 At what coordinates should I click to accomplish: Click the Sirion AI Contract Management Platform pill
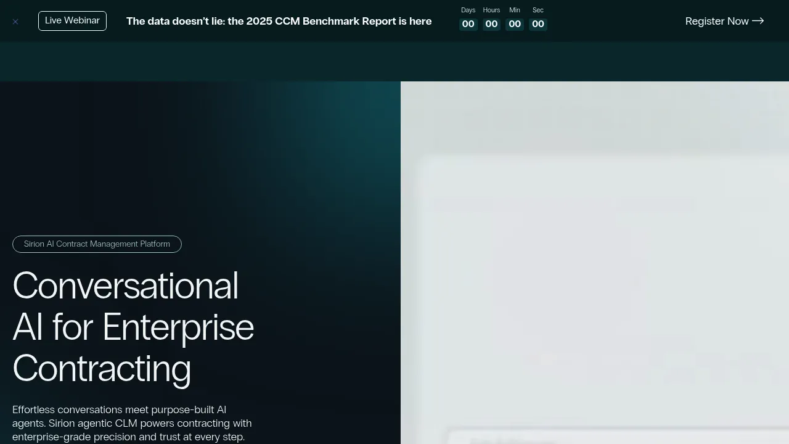tap(97, 244)
